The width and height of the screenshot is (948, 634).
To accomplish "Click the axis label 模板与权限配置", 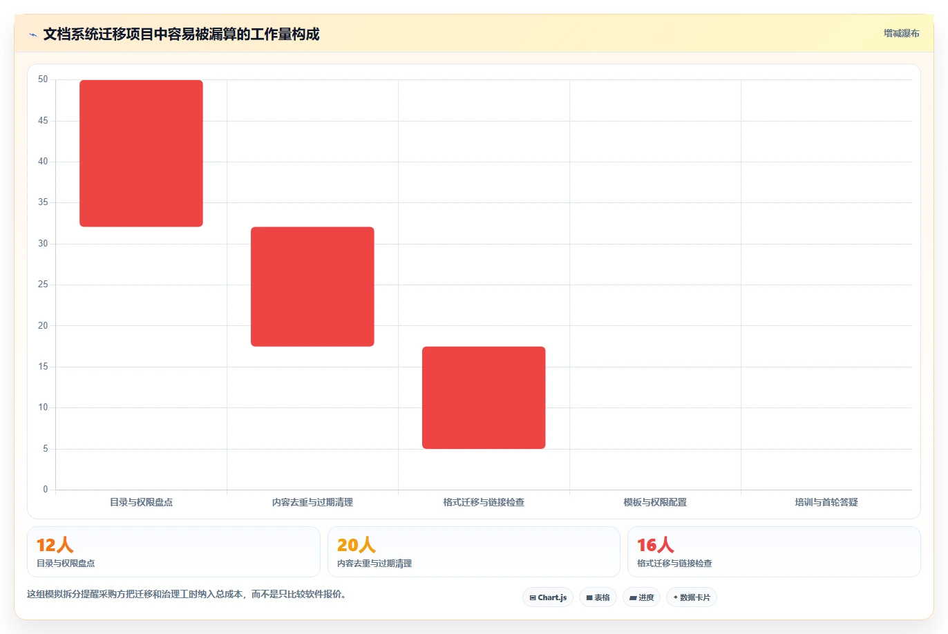I will tap(655, 502).
